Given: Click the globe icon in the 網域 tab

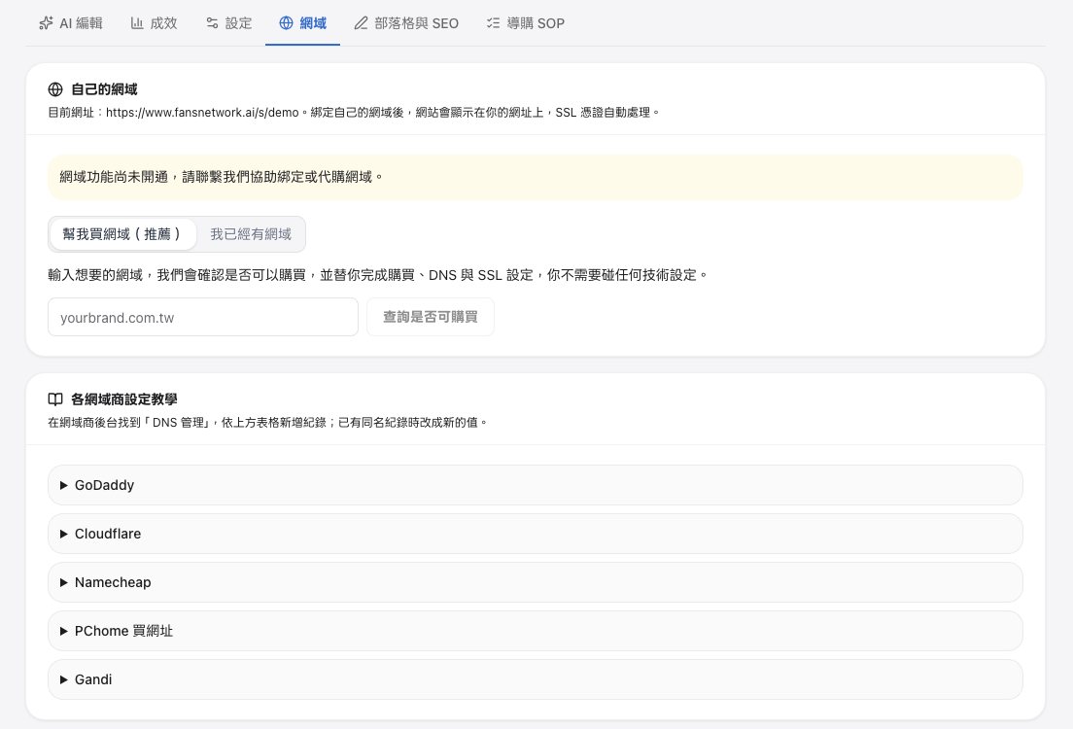Looking at the screenshot, I should [x=286, y=23].
